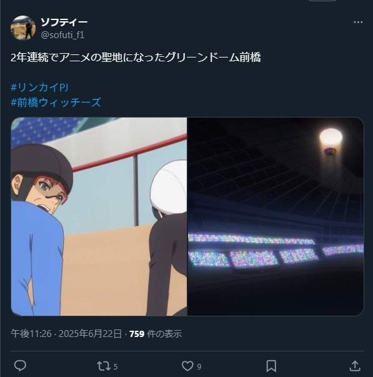Open the reply comment icon
Image resolution: width=373 pixels, height=377 pixels.
[20, 366]
